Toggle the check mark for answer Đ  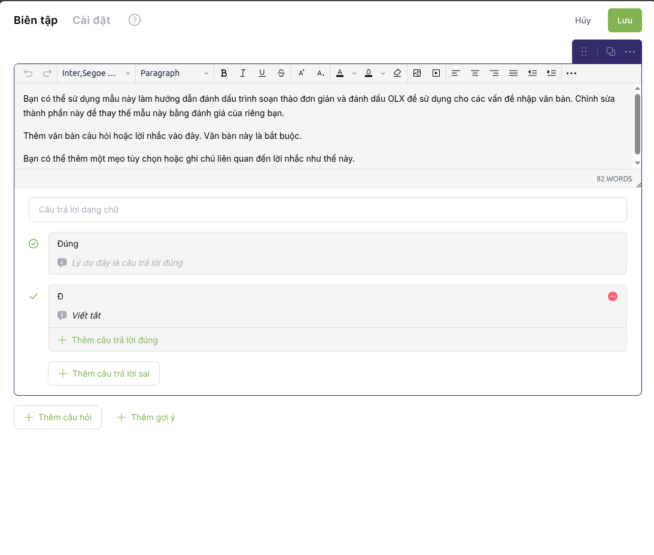(34, 297)
